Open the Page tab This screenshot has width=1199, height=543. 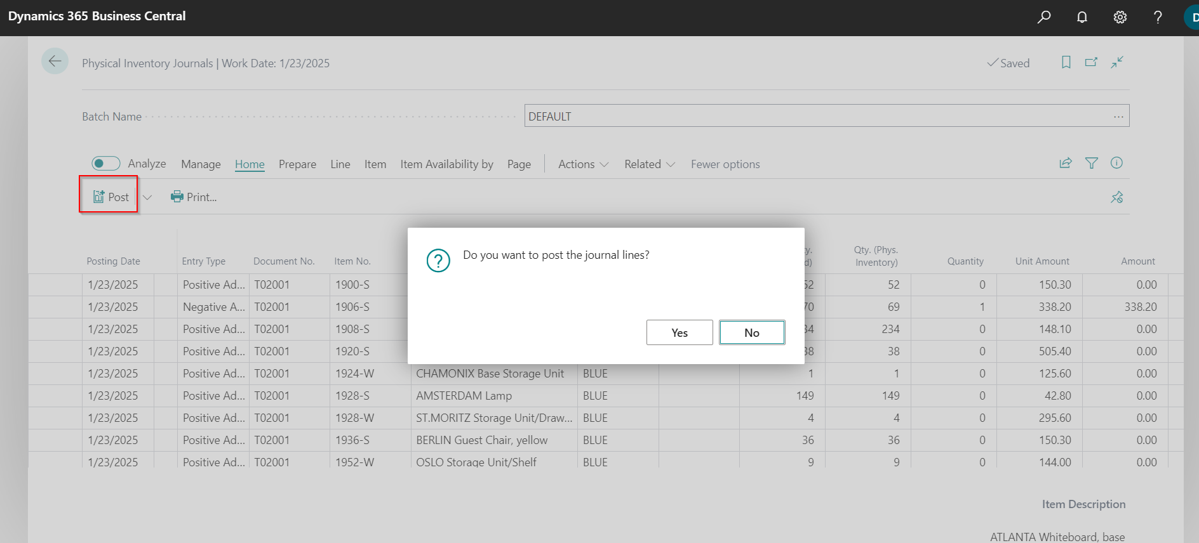coord(519,164)
